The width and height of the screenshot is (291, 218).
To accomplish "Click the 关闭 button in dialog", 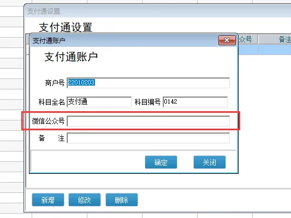I will tap(210, 162).
